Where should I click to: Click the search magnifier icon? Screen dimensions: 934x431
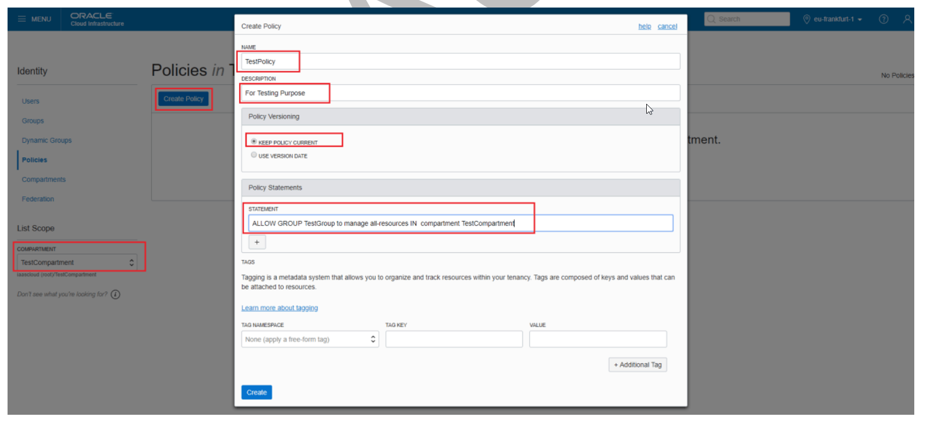711,19
